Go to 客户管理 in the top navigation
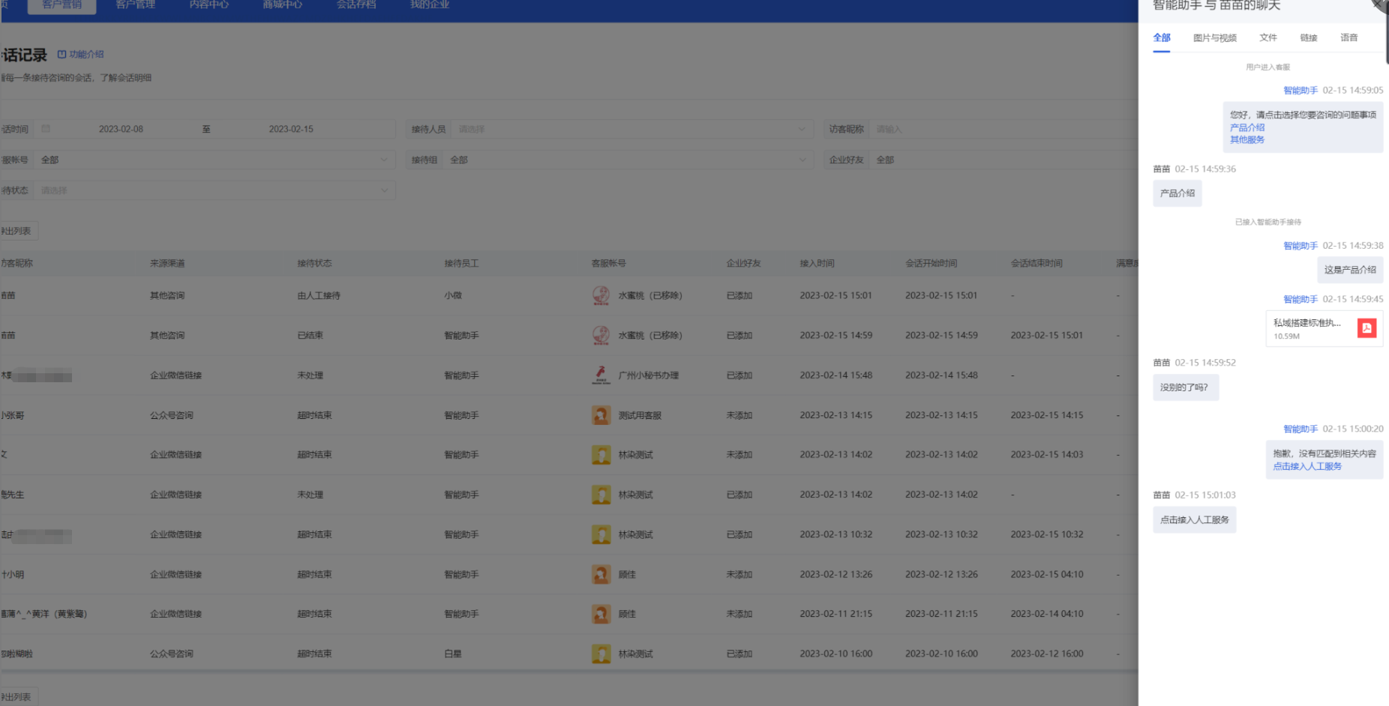This screenshot has height=706, width=1389. point(136,5)
